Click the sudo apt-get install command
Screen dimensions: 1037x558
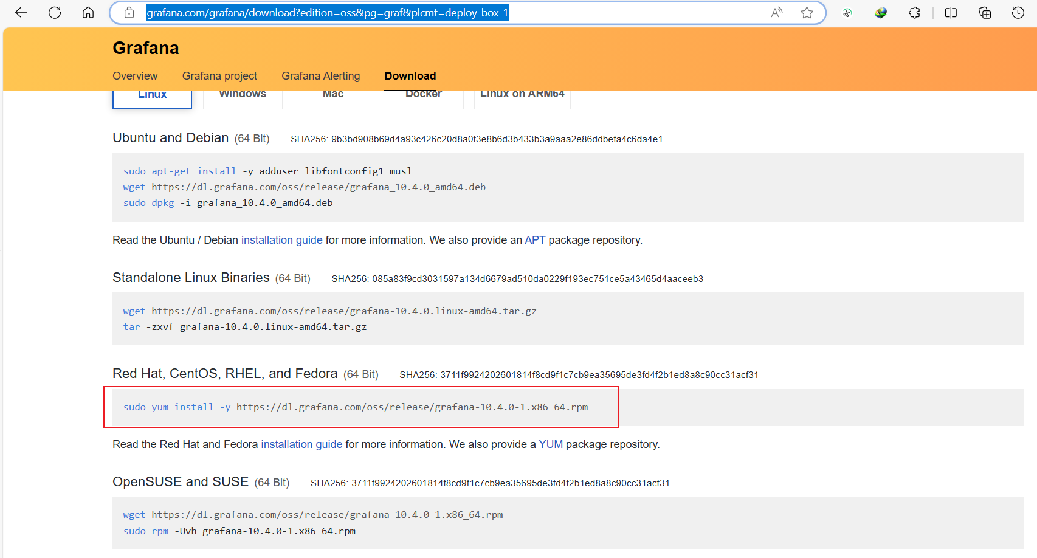coord(267,171)
